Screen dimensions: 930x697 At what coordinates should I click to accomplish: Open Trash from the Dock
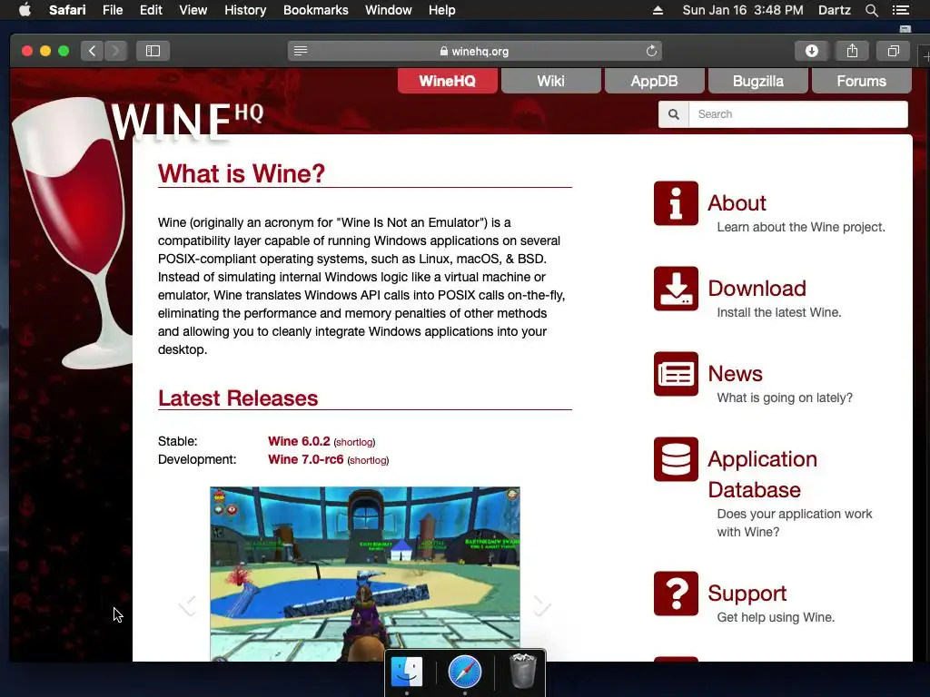click(523, 671)
